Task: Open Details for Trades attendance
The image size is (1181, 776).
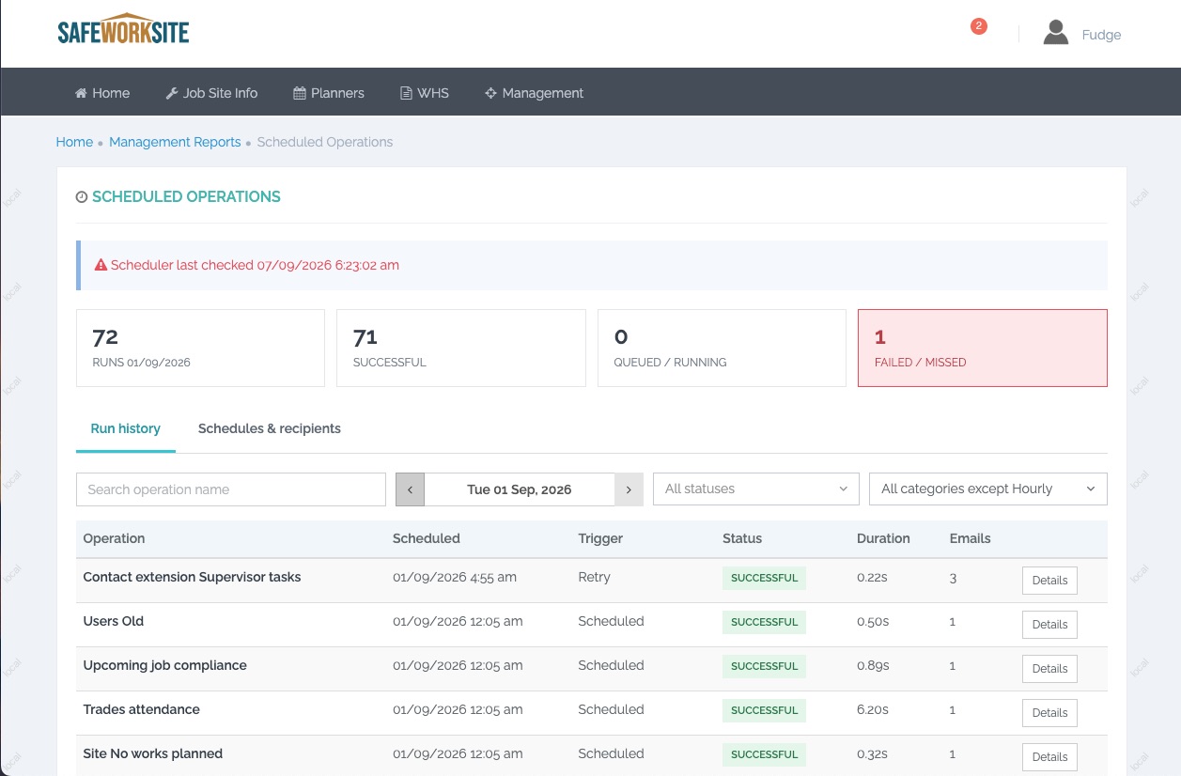Action: [x=1049, y=713]
